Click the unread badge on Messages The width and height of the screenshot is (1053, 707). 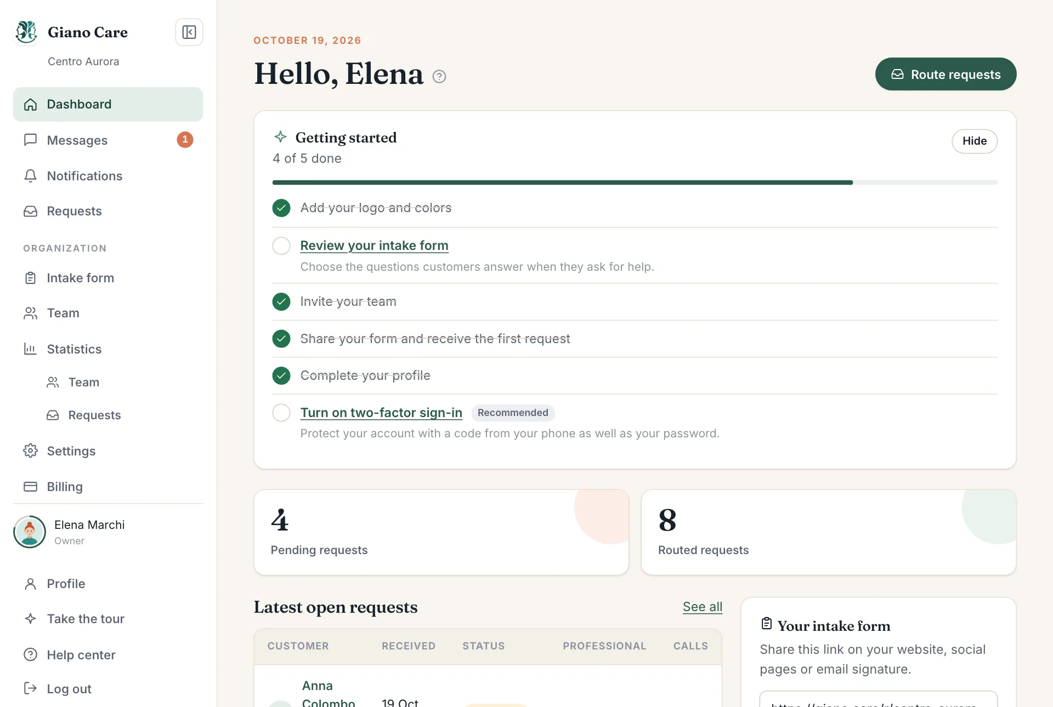coord(185,140)
